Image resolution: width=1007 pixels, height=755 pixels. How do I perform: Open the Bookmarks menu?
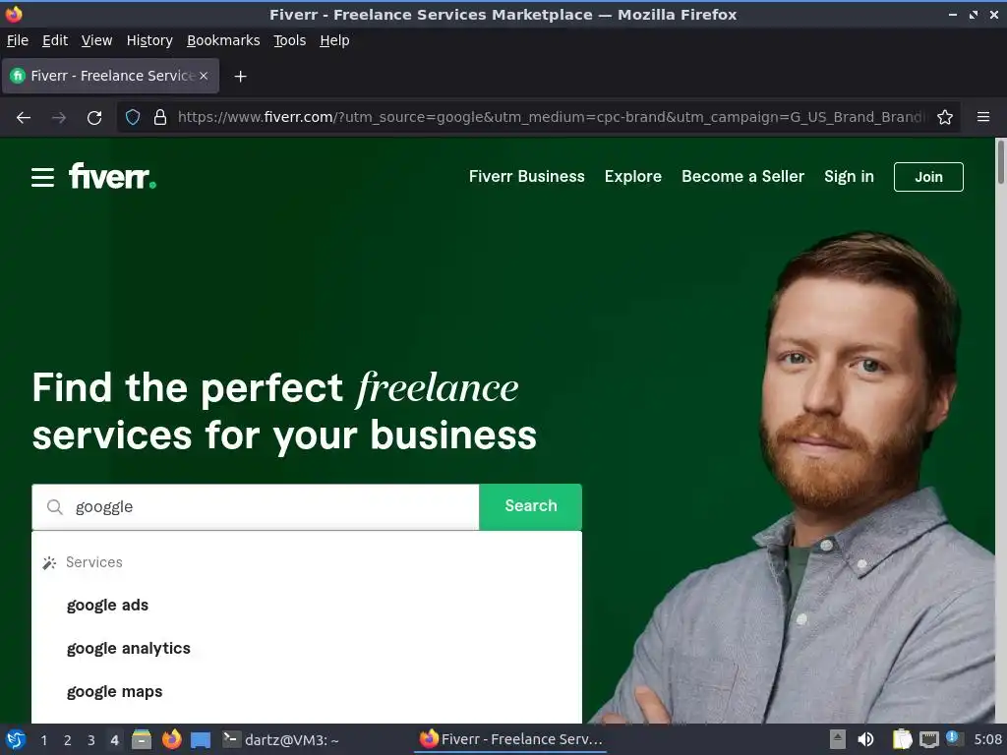click(223, 40)
